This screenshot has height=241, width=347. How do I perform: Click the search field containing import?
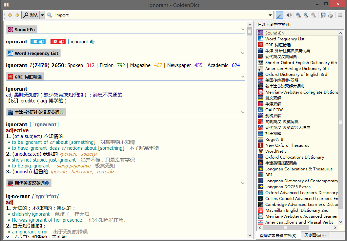pyautogui.click(x=159, y=15)
